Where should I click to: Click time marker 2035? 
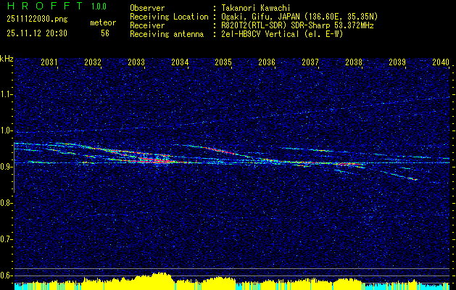pyautogui.click(x=223, y=62)
